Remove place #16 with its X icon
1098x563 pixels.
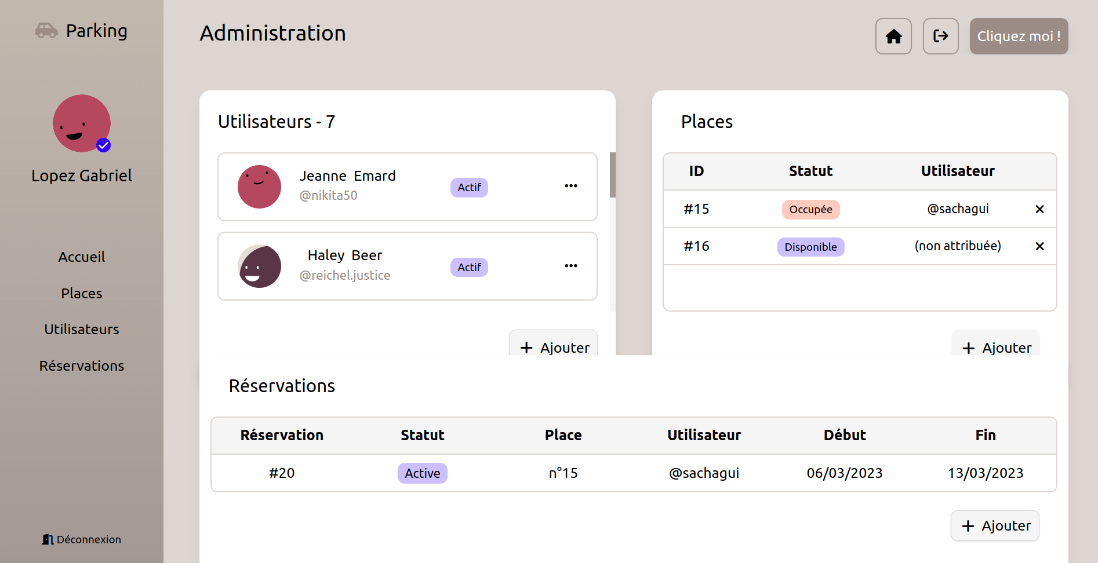point(1039,246)
